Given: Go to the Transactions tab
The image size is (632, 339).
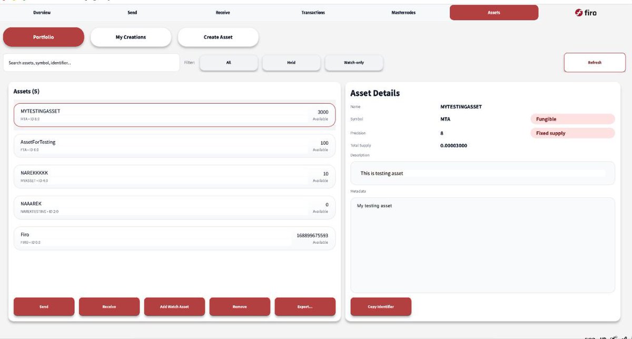Looking at the screenshot, I should (x=313, y=13).
